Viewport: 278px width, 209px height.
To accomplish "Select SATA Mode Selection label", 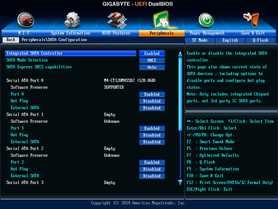I will point(27,60).
